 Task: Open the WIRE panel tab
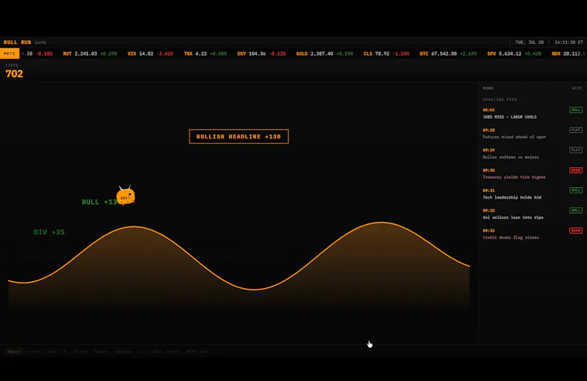pyautogui.click(x=577, y=88)
